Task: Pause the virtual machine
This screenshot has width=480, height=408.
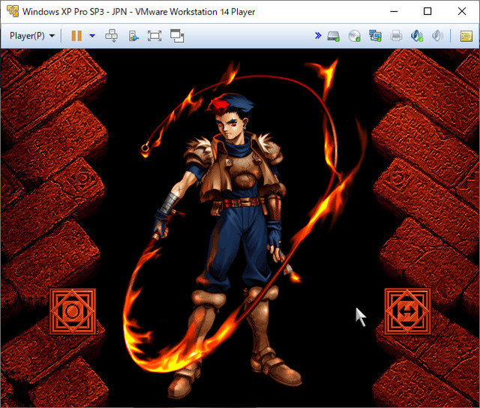Action: (x=76, y=36)
